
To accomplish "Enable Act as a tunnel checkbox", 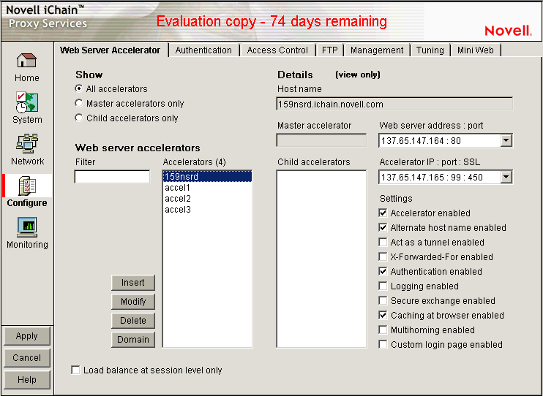I will point(383,242).
